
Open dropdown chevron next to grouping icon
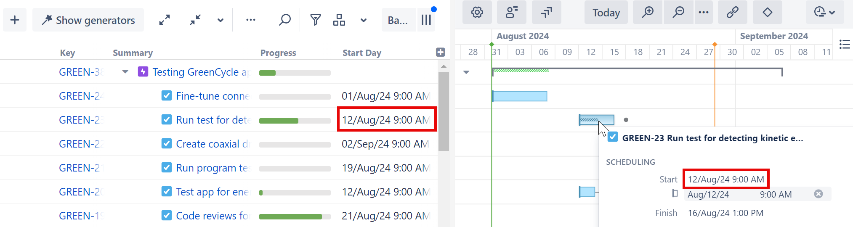click(364, 20)
